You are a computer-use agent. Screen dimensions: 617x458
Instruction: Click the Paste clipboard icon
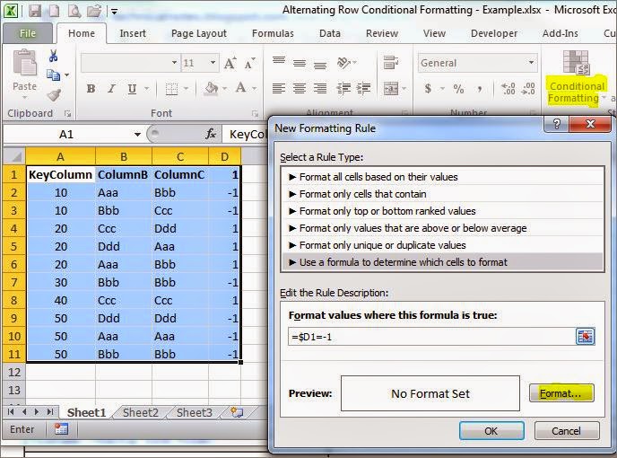pos(25,63)
